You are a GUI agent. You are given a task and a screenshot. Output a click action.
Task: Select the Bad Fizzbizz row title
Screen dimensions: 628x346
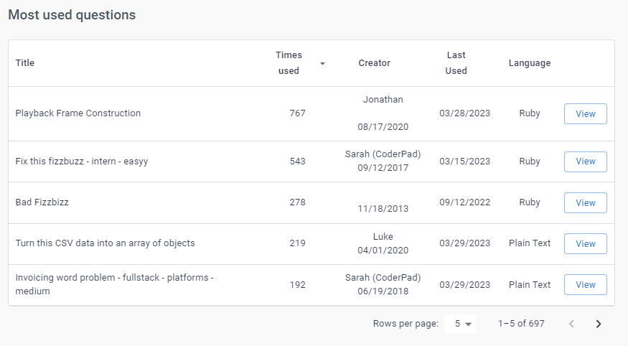[x=42, y=202]
